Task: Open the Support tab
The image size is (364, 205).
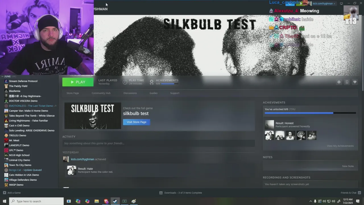Action: (175, 93)
